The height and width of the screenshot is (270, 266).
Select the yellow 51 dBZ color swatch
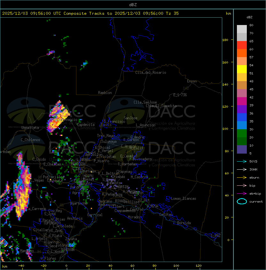242,69
